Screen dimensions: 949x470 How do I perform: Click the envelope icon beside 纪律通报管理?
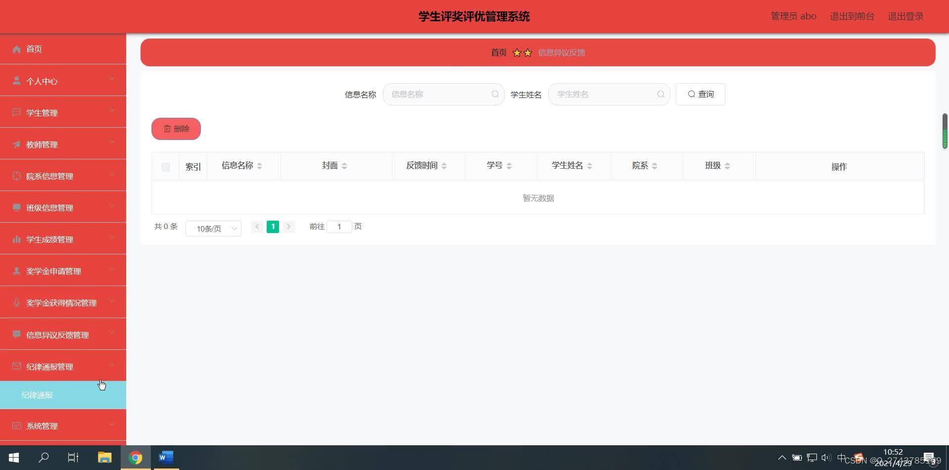coord(17,366)
